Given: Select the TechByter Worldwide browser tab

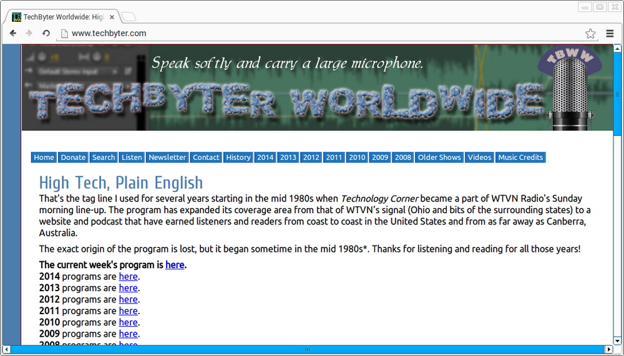Looking at the screenshot, I should coord(62,17).
